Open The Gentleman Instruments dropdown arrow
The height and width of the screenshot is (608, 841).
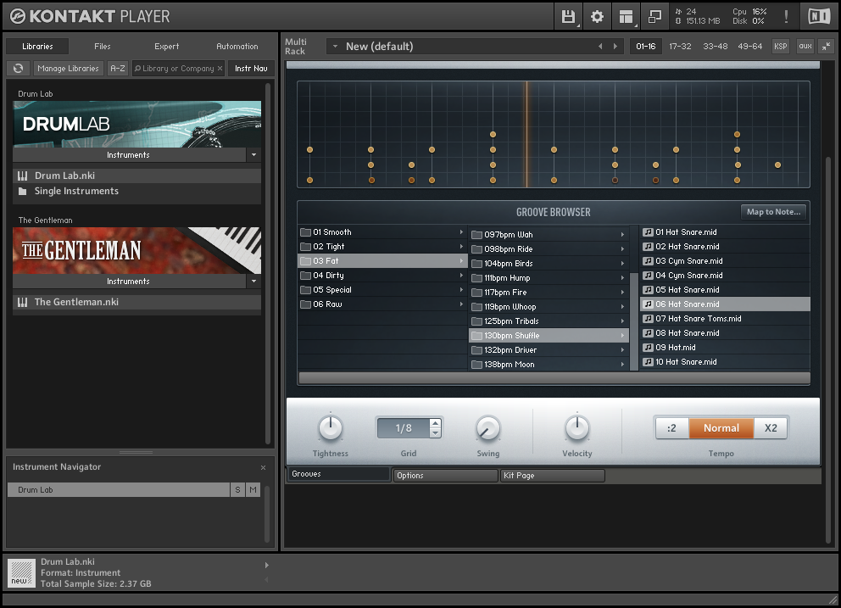(x=253, y=282)
